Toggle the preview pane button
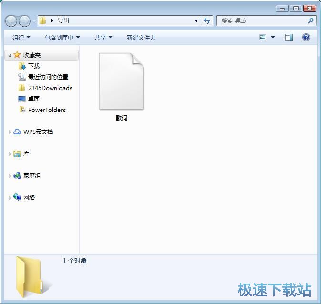Image resolution: width=321 pixels, height=304 pixels. tap(289, 37)
